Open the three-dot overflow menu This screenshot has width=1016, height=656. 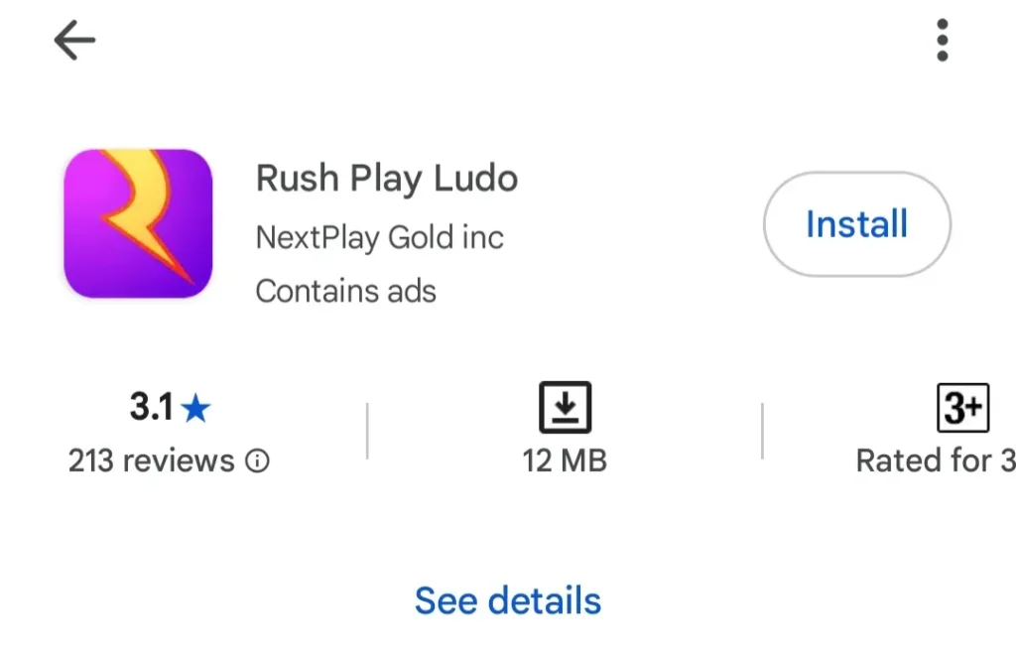click(941, 40)
